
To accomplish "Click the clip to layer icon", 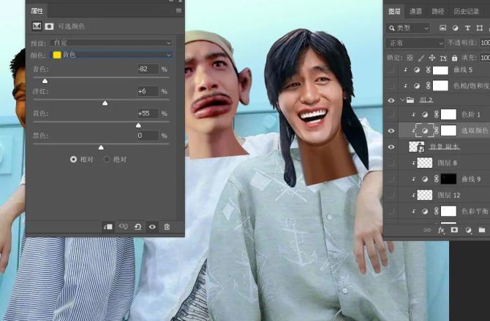I will point(108,227).
